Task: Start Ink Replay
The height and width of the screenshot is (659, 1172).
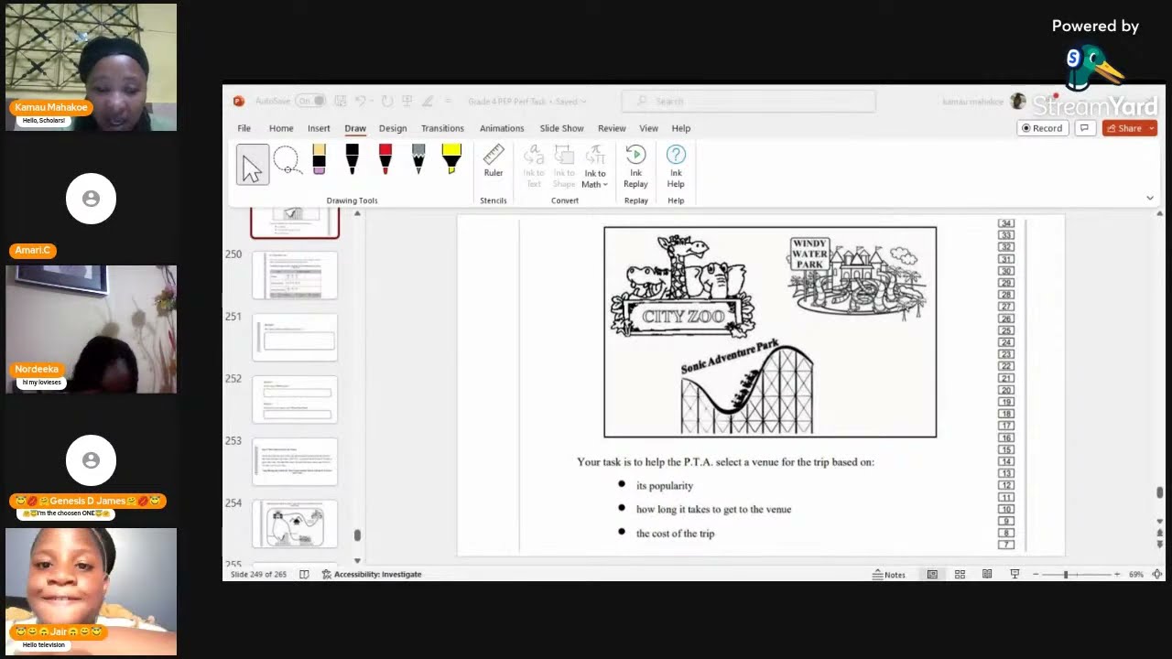Action: point(635,167)
